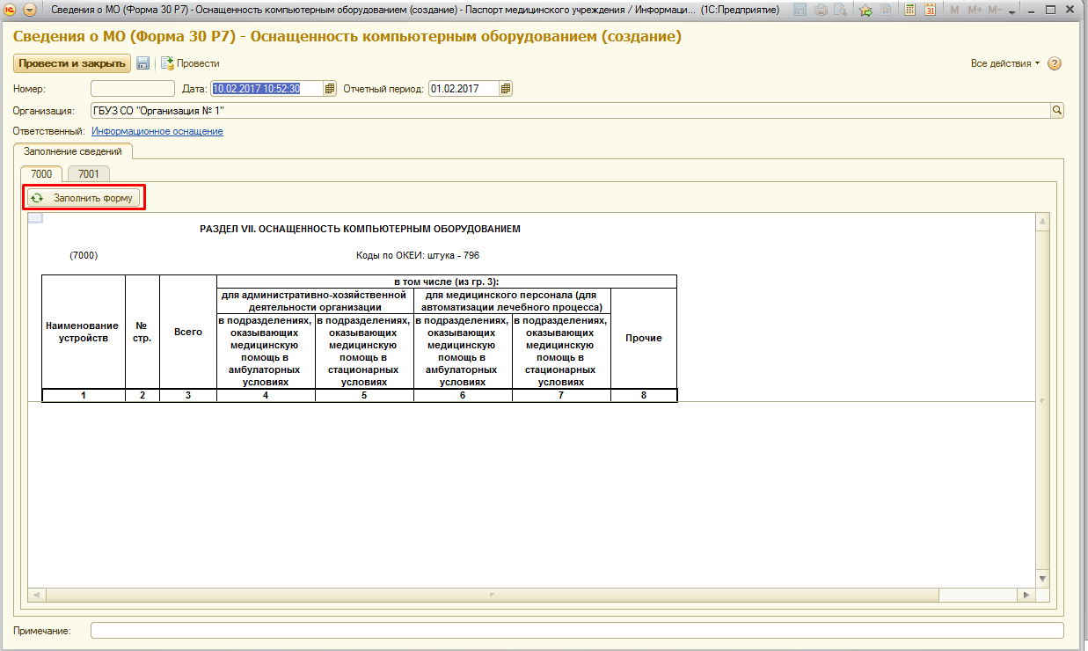Open the calculator from title bar
This screenshot has width=1088, height=651.
coord(909,11)
